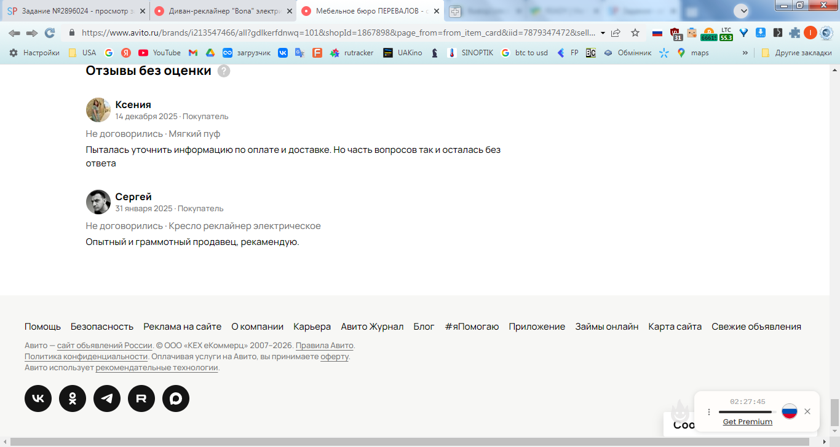Open the Другие закладки folder

click(x=796, y=53)
